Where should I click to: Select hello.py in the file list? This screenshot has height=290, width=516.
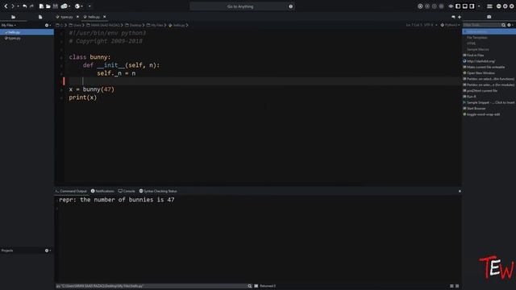[x=27, y=32]
